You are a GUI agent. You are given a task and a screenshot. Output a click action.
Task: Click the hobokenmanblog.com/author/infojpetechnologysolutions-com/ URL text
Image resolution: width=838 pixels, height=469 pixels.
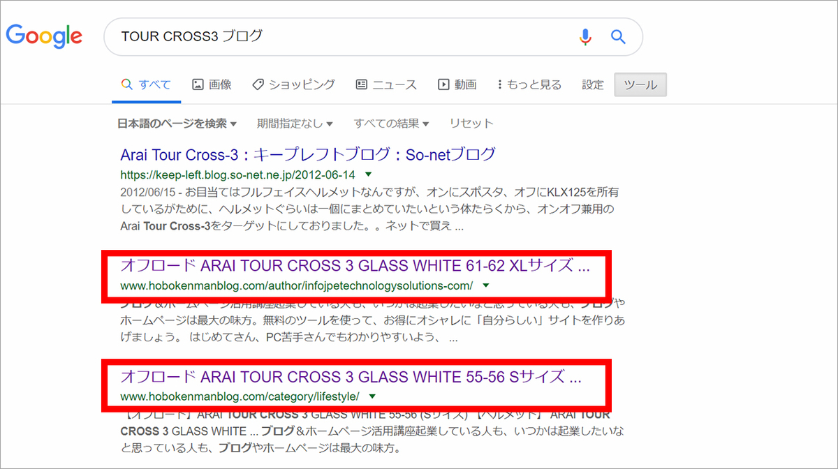point(297,285)
